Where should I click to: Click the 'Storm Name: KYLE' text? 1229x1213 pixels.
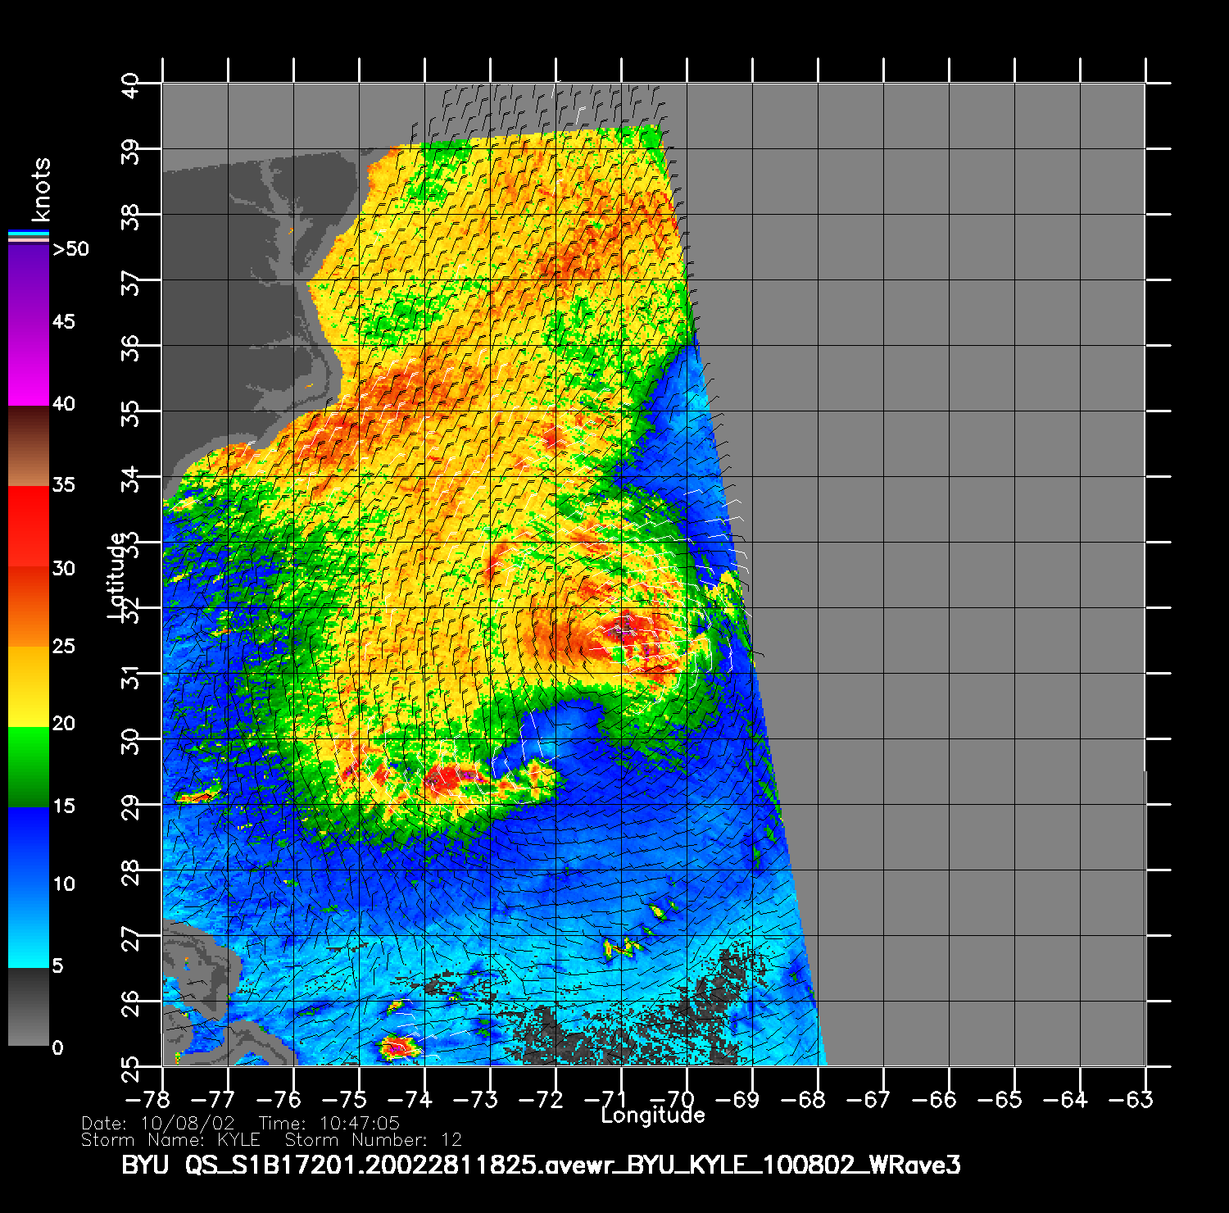pos(170,1140)
